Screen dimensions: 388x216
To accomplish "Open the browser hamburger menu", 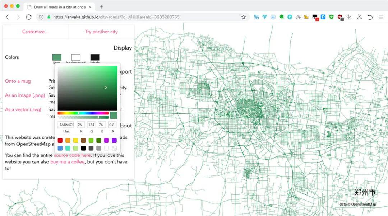I will (x=381, y=17).
